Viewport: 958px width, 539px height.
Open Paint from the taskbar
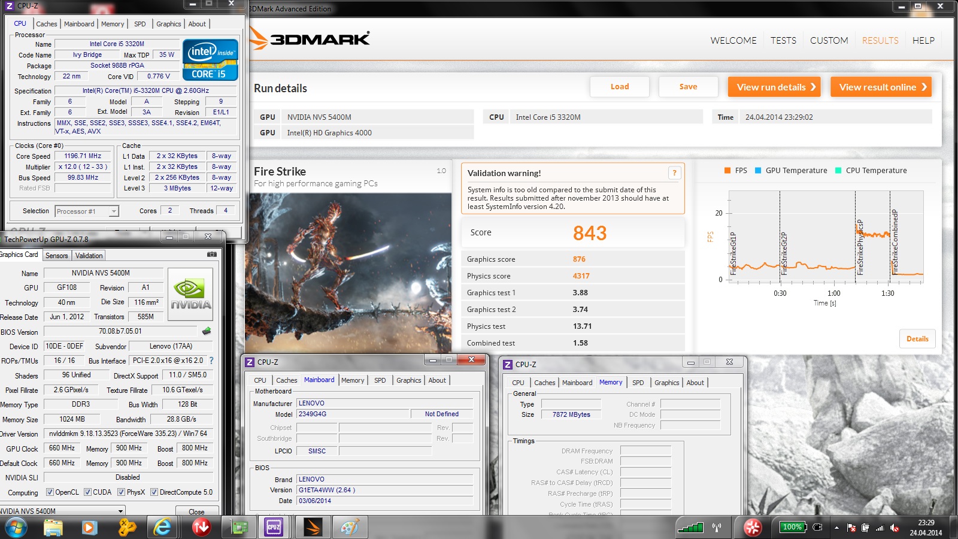(x=350, y=528)
